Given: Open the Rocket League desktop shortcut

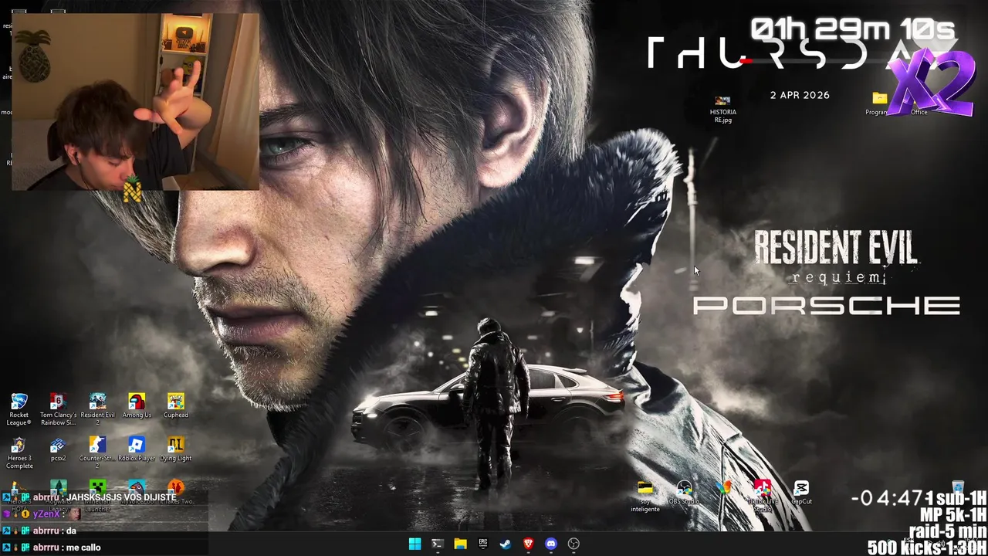Looking at the screenshot, I should click(19, 409).
